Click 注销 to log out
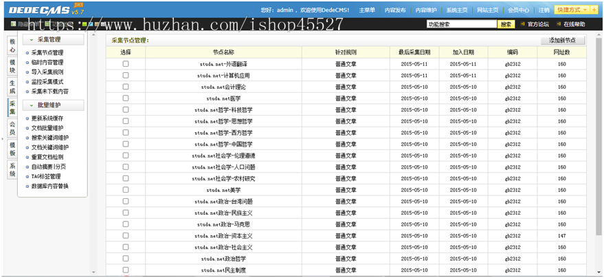The height and width of the screenshot is (278, 604). point(544,10)
